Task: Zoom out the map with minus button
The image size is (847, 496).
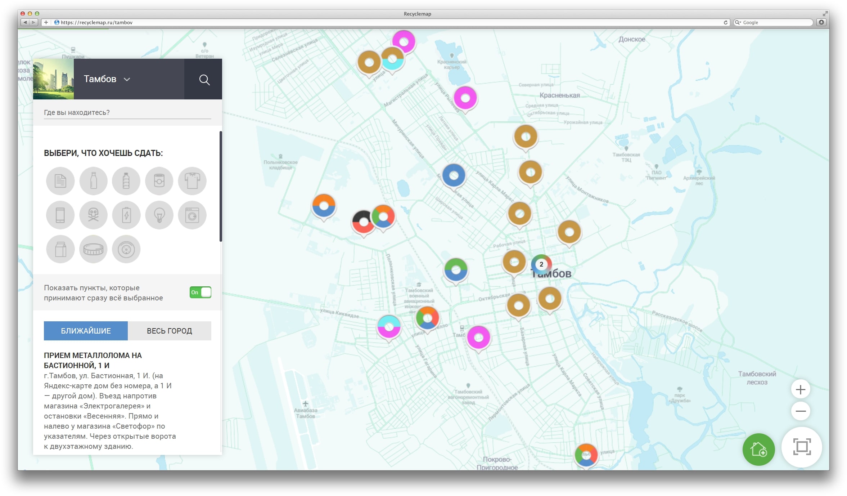Action: coord(801,411)
